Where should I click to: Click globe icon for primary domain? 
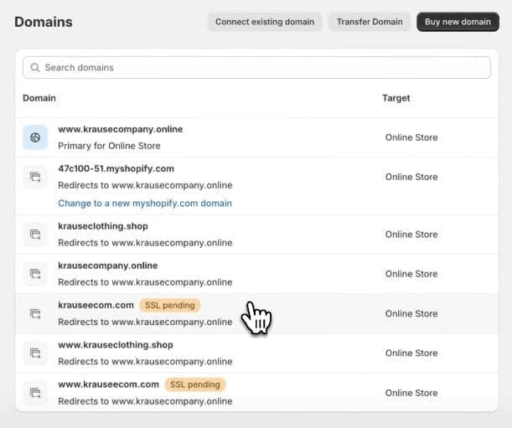(35, 137)
